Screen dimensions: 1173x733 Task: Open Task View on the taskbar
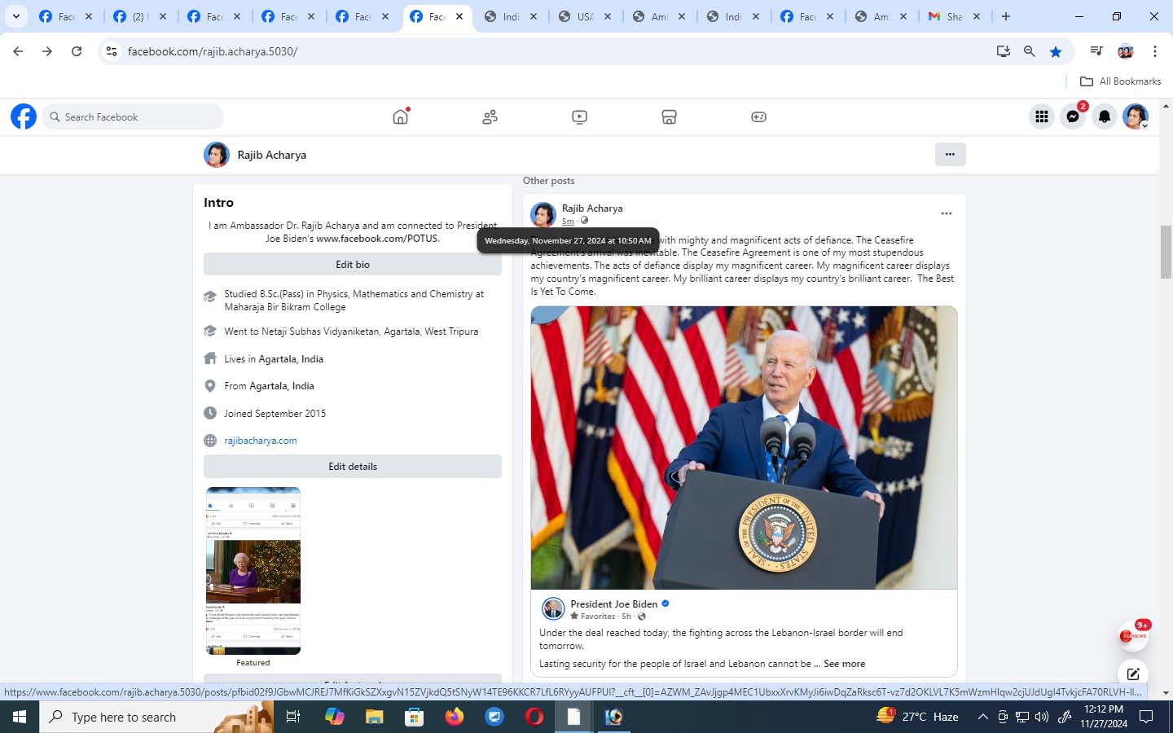tap(293, 717)
